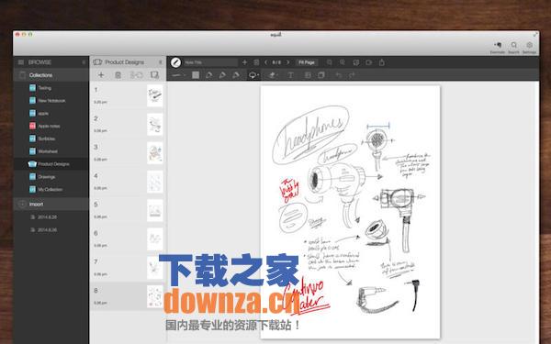Click the icon left of Undo

321,75
